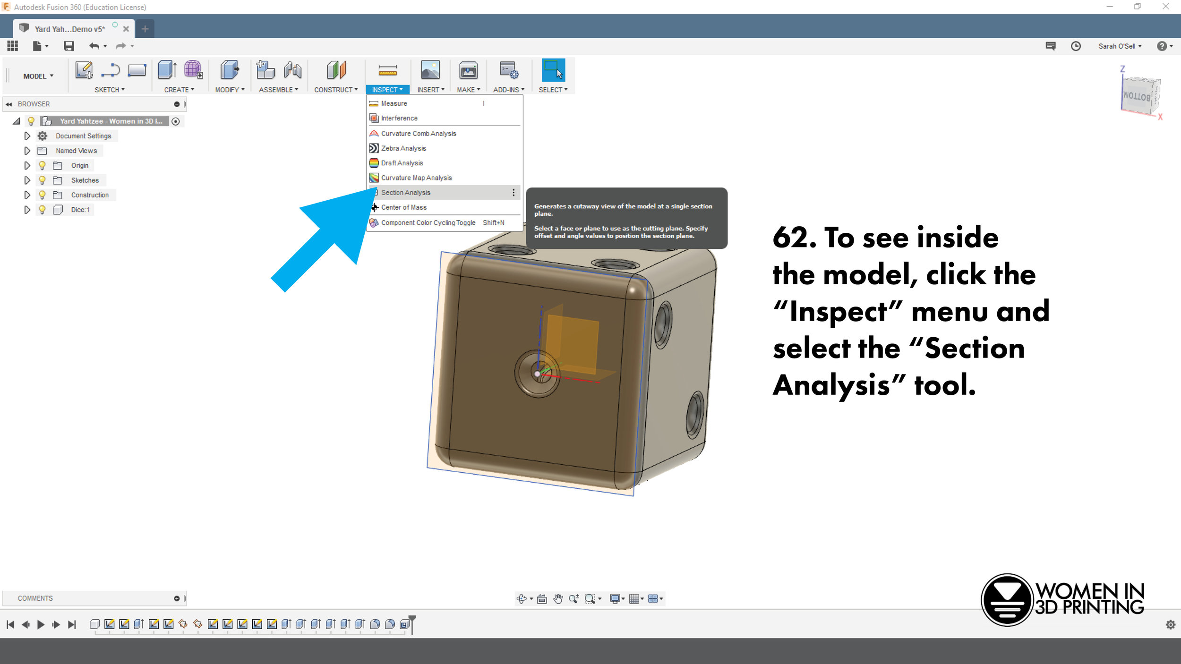
Task: Select Zebra Analysis menu entry
Action: [444, 148]
